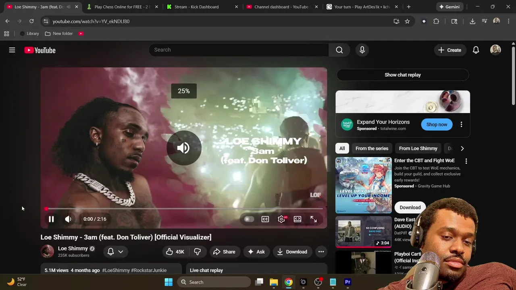Download the video using the button beside Ask
The height and width of the screenshot is (290, 516).
point(292,252)
